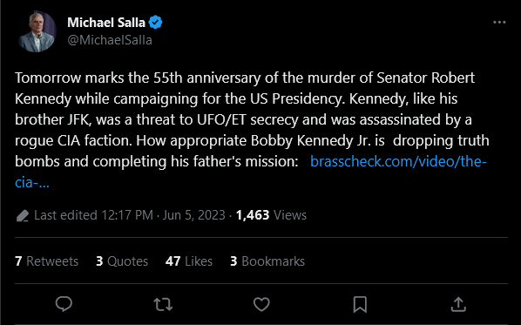Click the Last edited label

point(66,215)
